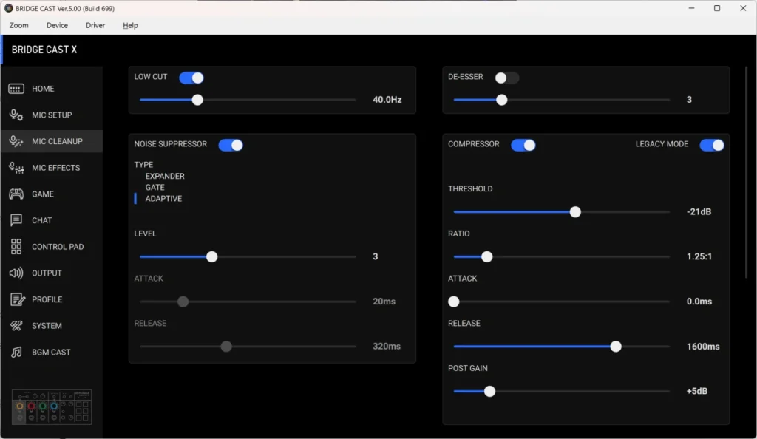Screen dimensions: 757x439
Task: Open the Device menu
Action: (57, 25)
